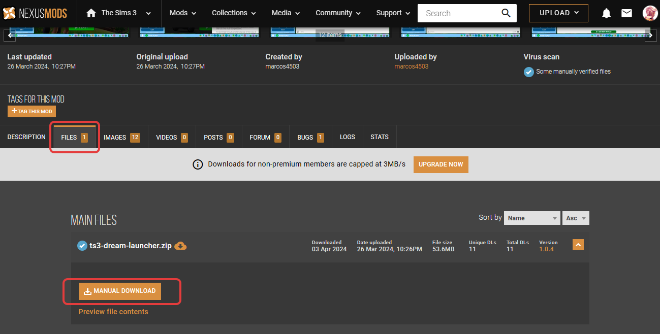Open the Community menu
This screenshot has height=334, width=660.
[338, 13]
